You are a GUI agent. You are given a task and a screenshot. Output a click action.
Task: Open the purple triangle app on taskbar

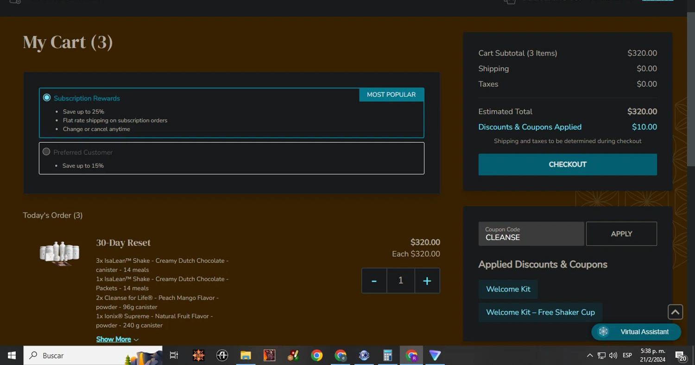click(435, 355)
